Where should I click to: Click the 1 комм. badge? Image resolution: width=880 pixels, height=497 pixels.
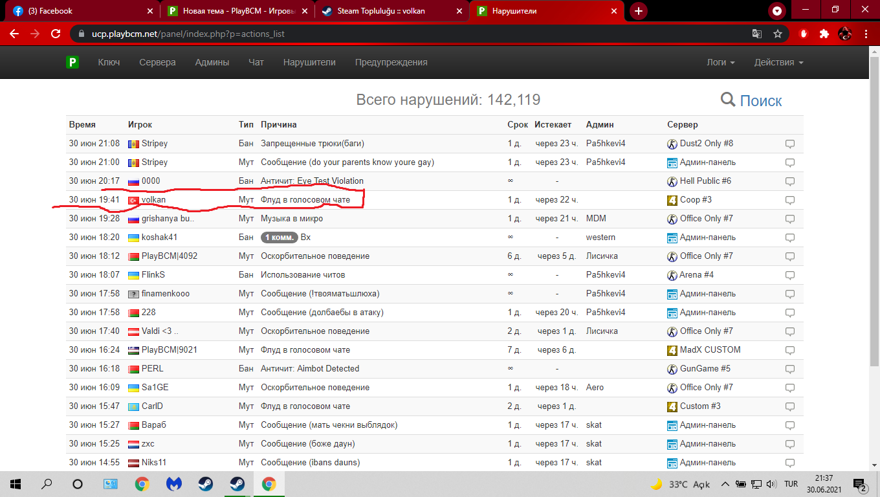(x=279, y=237)
